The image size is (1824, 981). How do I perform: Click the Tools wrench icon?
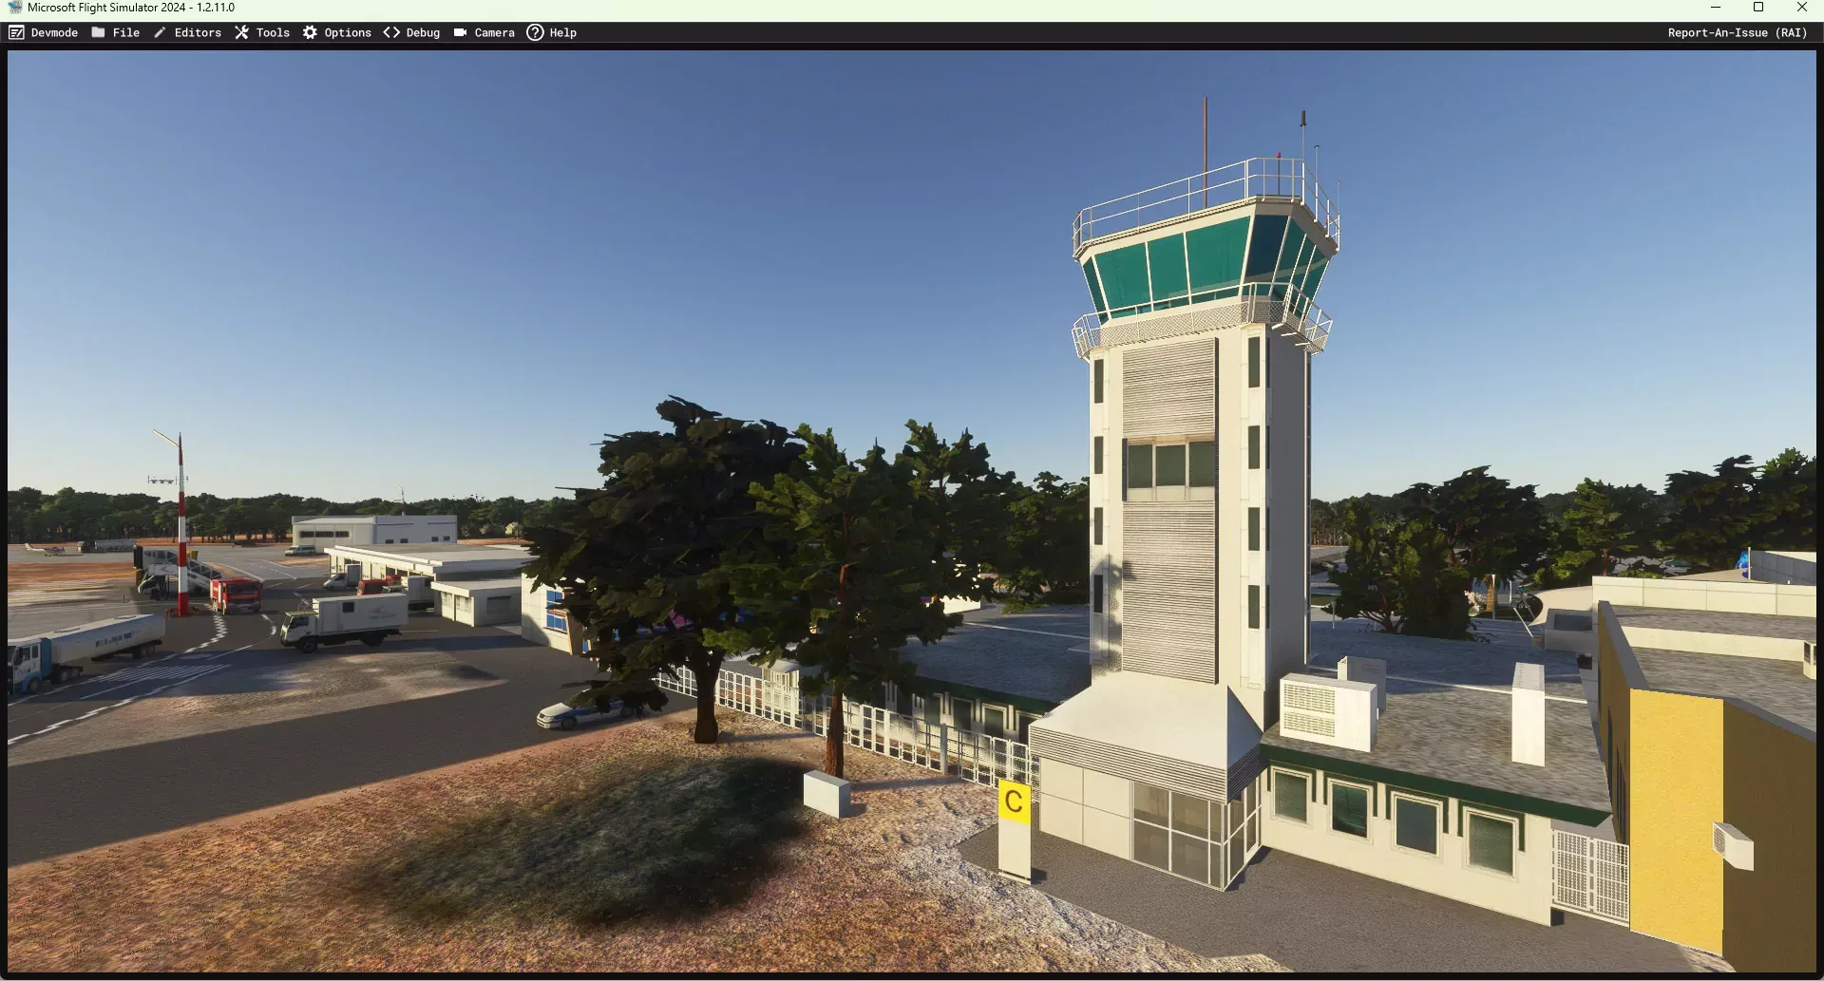coord(241,32)
